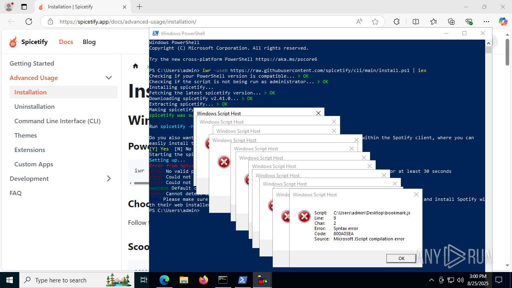The image size is (512, 288).
Task: Open the FAQ page
Action: [x=16, y=193]
